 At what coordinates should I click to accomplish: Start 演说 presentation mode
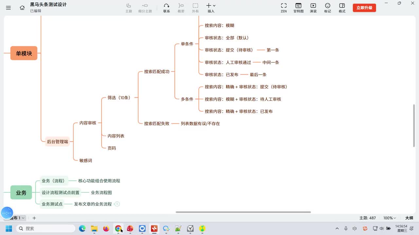tap(313, 8)
